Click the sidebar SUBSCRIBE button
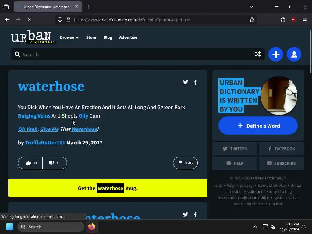Screen dimensions: 312x234 [281, 163]
